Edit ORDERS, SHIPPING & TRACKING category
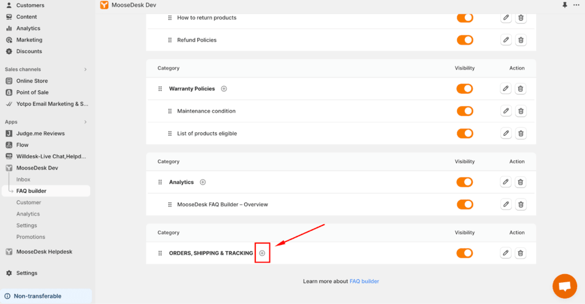Image resolution: width=585 pixels, height=304 pixels. (x=506, y=253)
